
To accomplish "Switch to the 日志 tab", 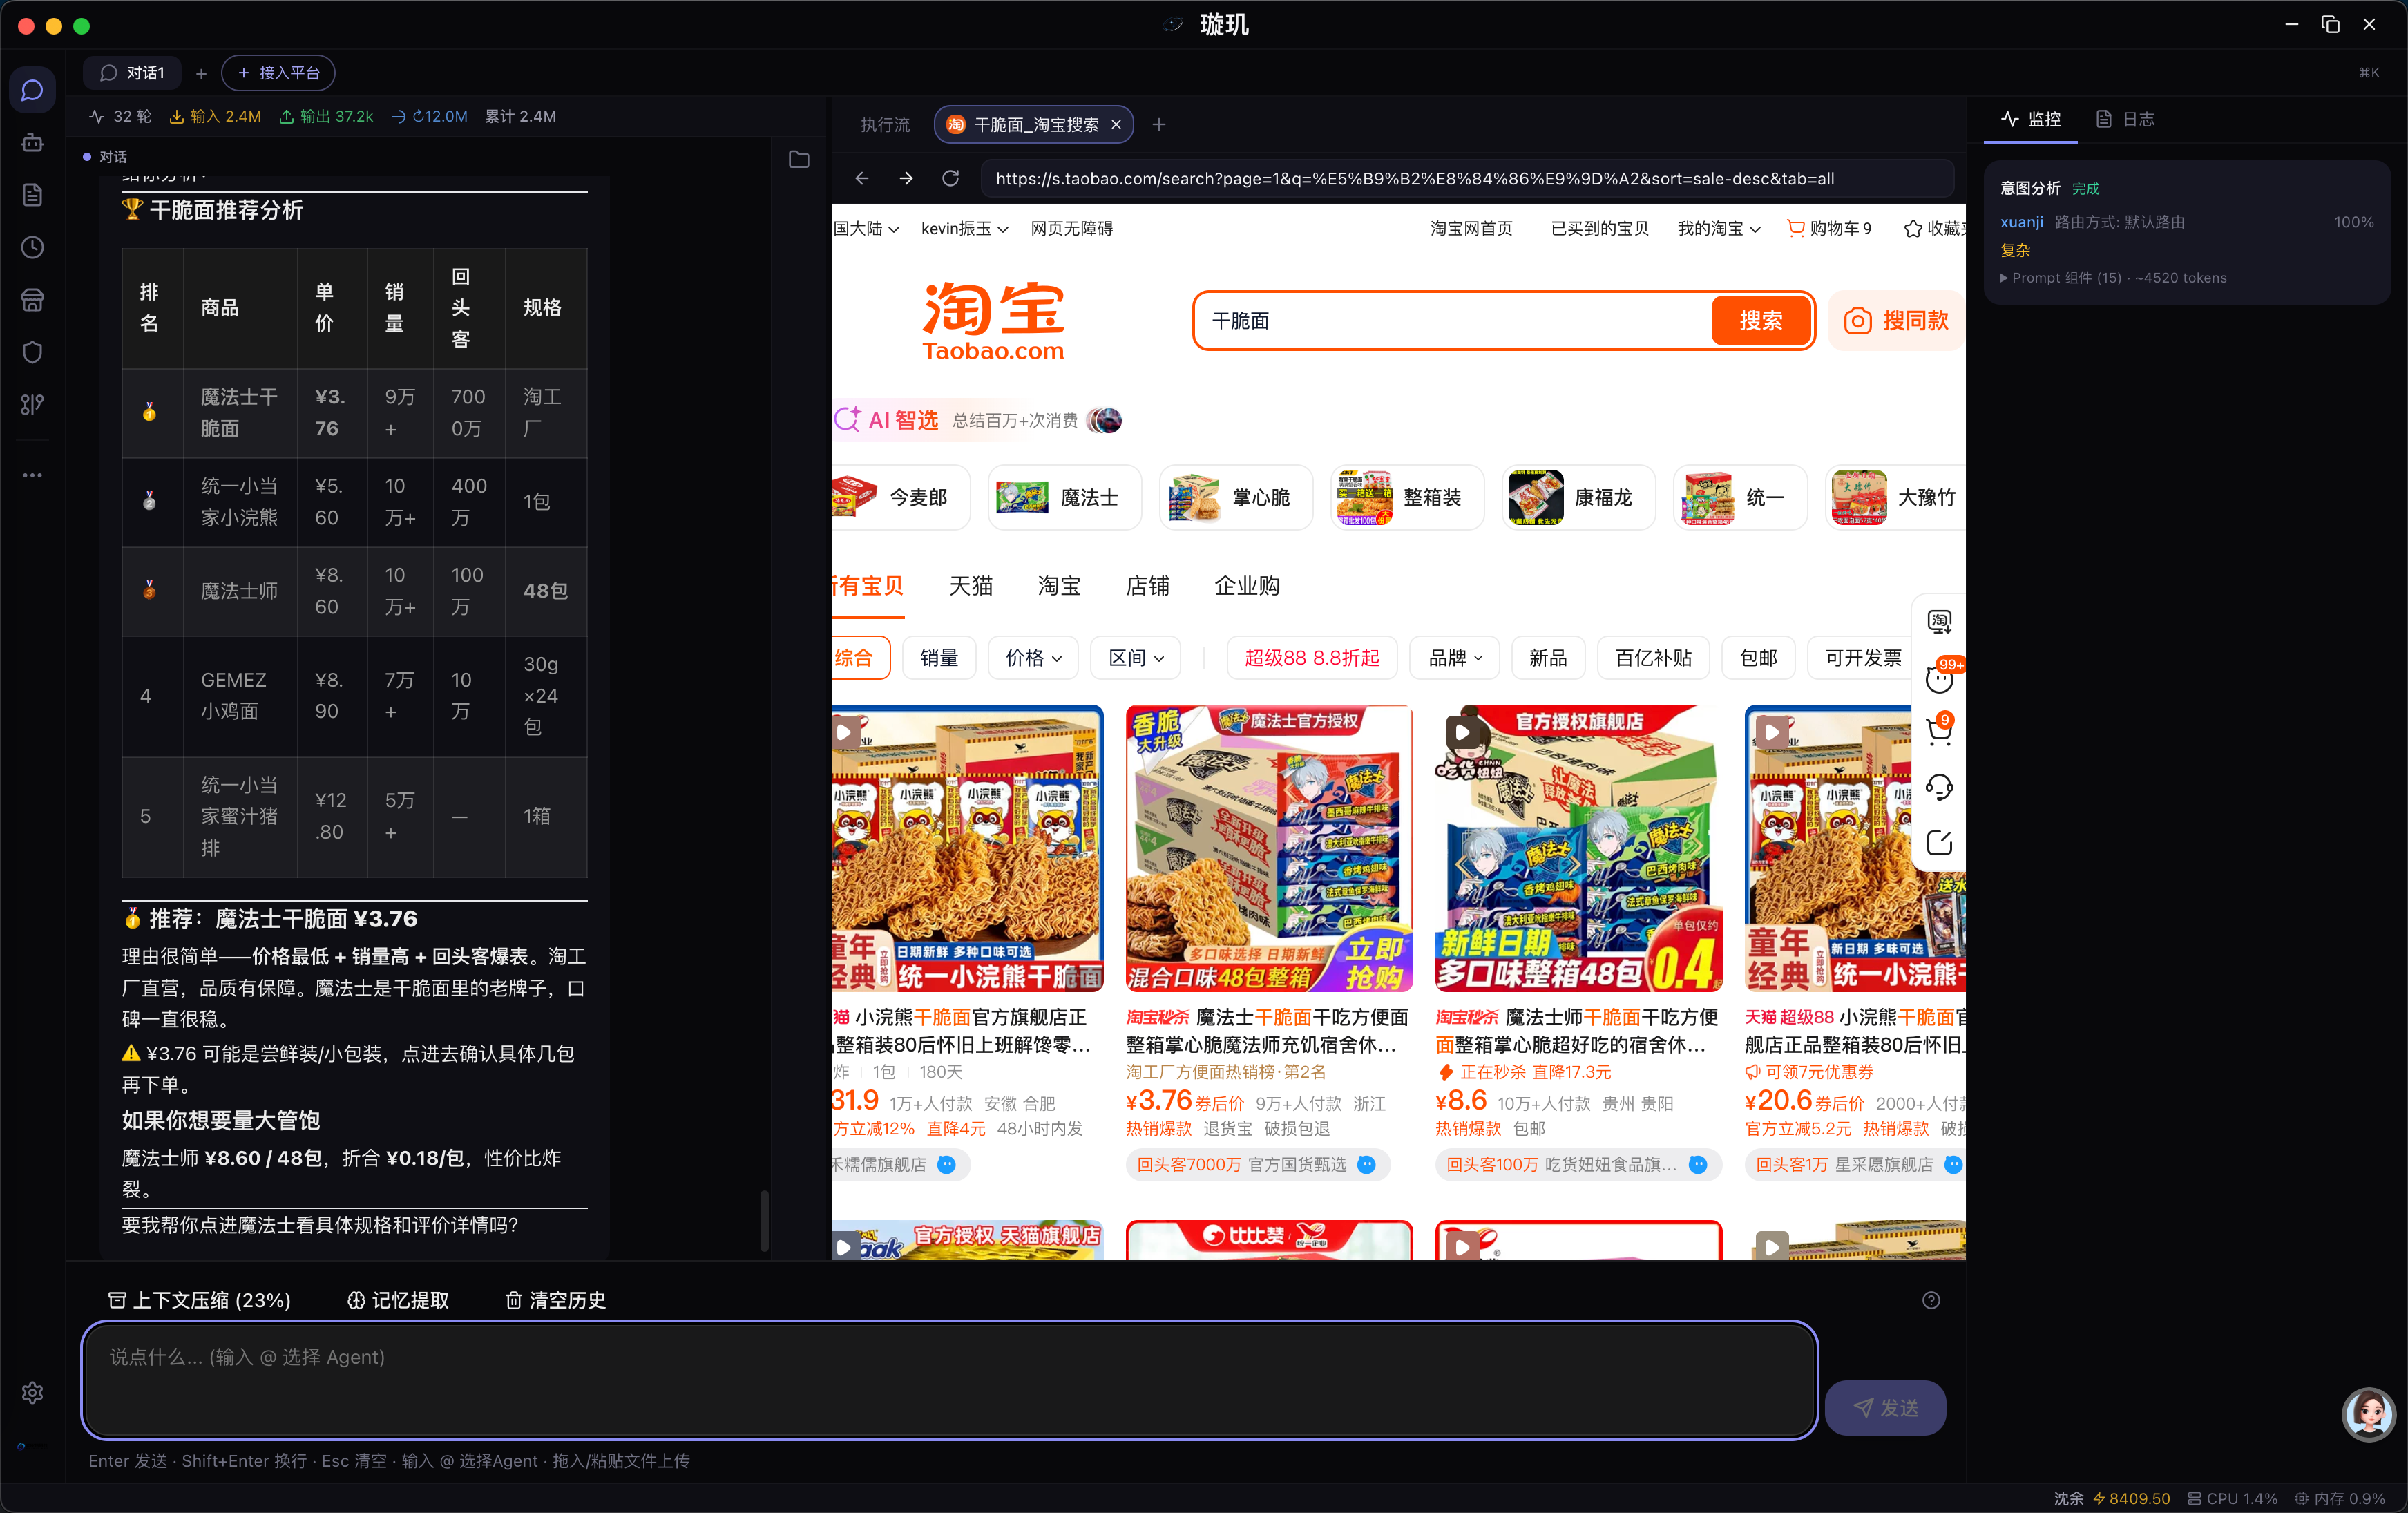I will tap(2126, 119).
